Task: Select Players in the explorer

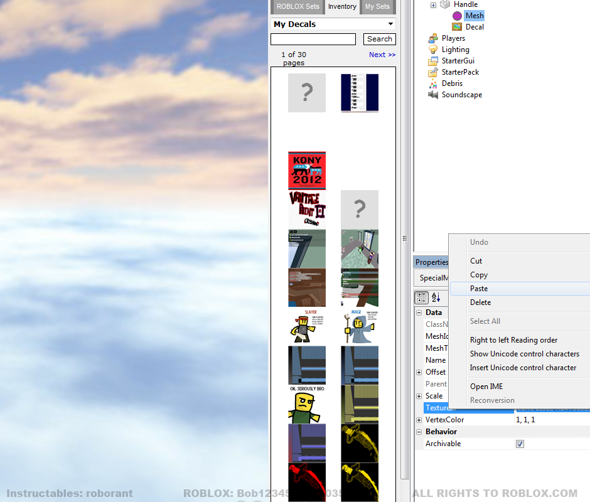Action: (453, 38)
